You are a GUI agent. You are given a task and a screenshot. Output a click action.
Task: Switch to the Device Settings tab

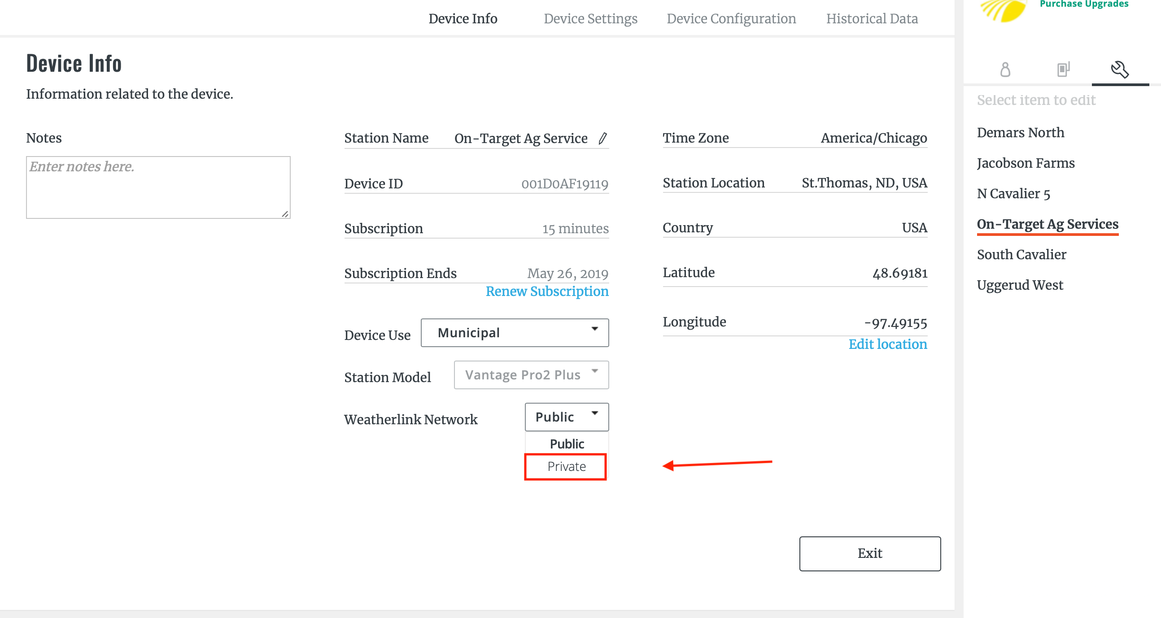coord(590,18)
